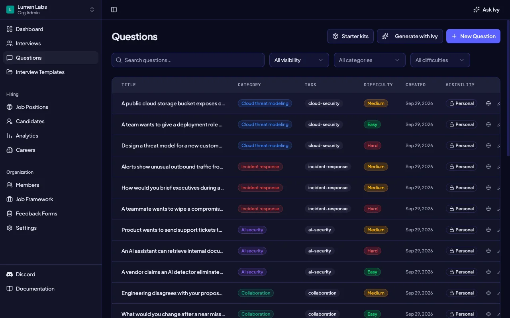The width and height of the screenshot is (510, 318).
Task: Click Hard badge on threat model row
Action: click(373, 145)
